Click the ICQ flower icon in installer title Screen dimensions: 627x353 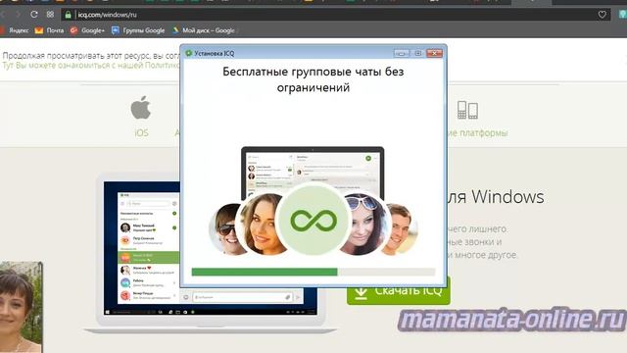click(188, 53)
